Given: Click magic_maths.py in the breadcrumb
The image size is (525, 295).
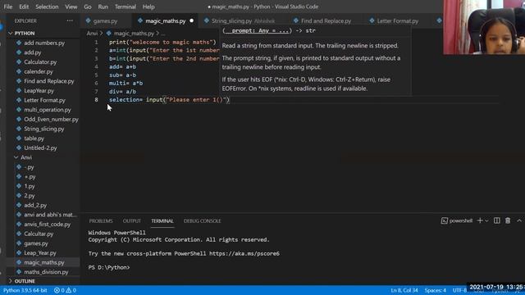Looking at the screenshot, I should pyautogui.click(x=134, y=33).
